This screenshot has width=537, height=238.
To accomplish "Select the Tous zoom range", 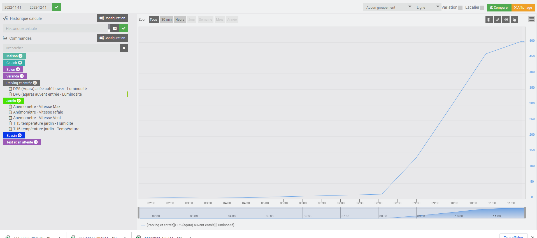I will coord(154,20).
